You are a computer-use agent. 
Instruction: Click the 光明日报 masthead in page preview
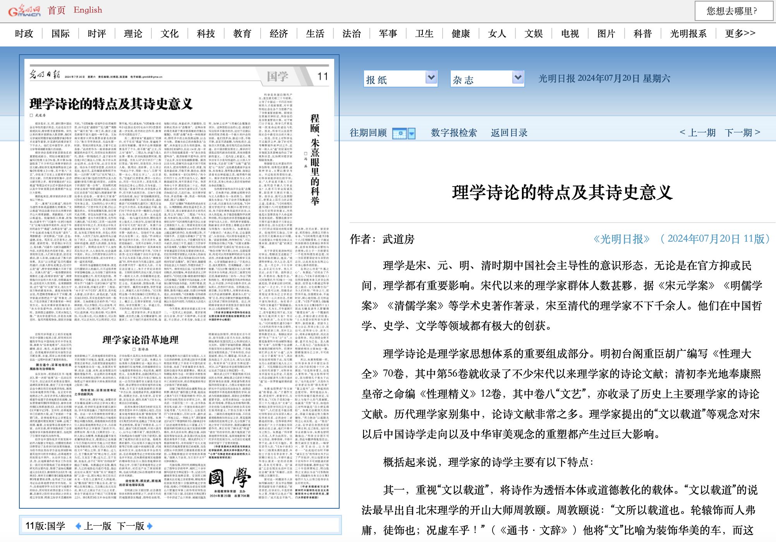tap(45, 75)
